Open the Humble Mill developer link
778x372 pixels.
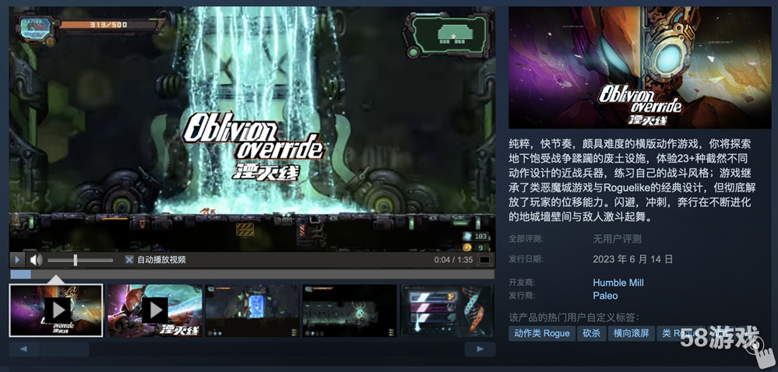tap(618, 283)
